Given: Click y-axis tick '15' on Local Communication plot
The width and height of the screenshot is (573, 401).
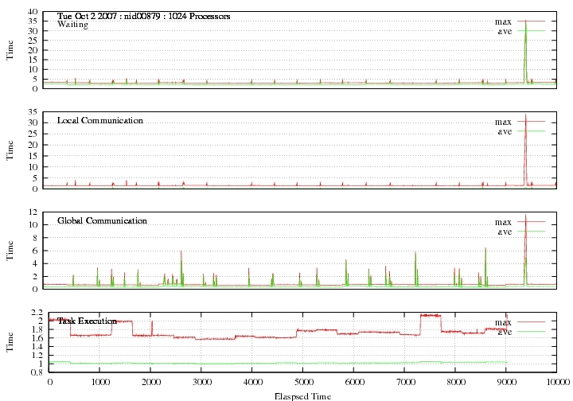Looking at the screenshot, I should click(33, 156).
